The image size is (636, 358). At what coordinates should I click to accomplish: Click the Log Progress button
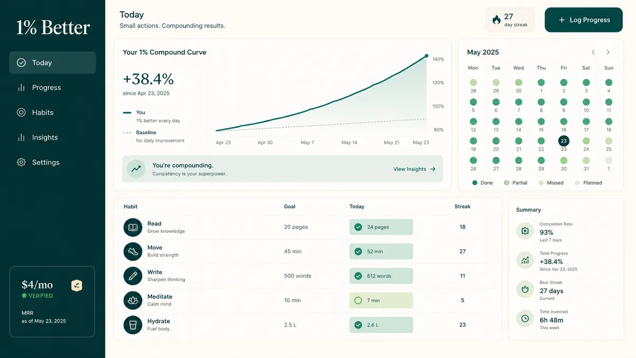(584, 20)
